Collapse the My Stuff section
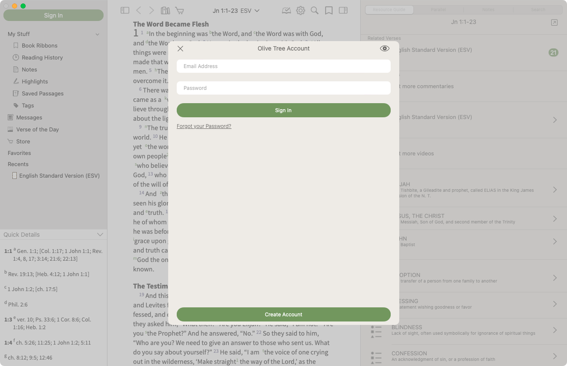This screenshot has width=567, height=366. point(98,34)
